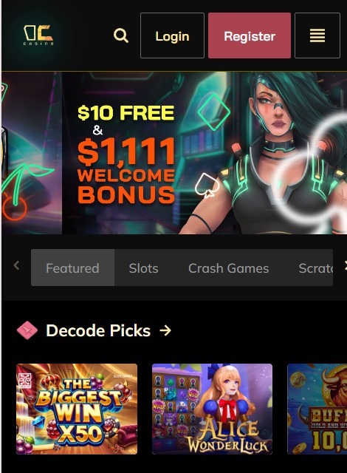Open the search magnifier icon
Image resolution: width=347 pixels, height=473 pixels.
[121, 35]
